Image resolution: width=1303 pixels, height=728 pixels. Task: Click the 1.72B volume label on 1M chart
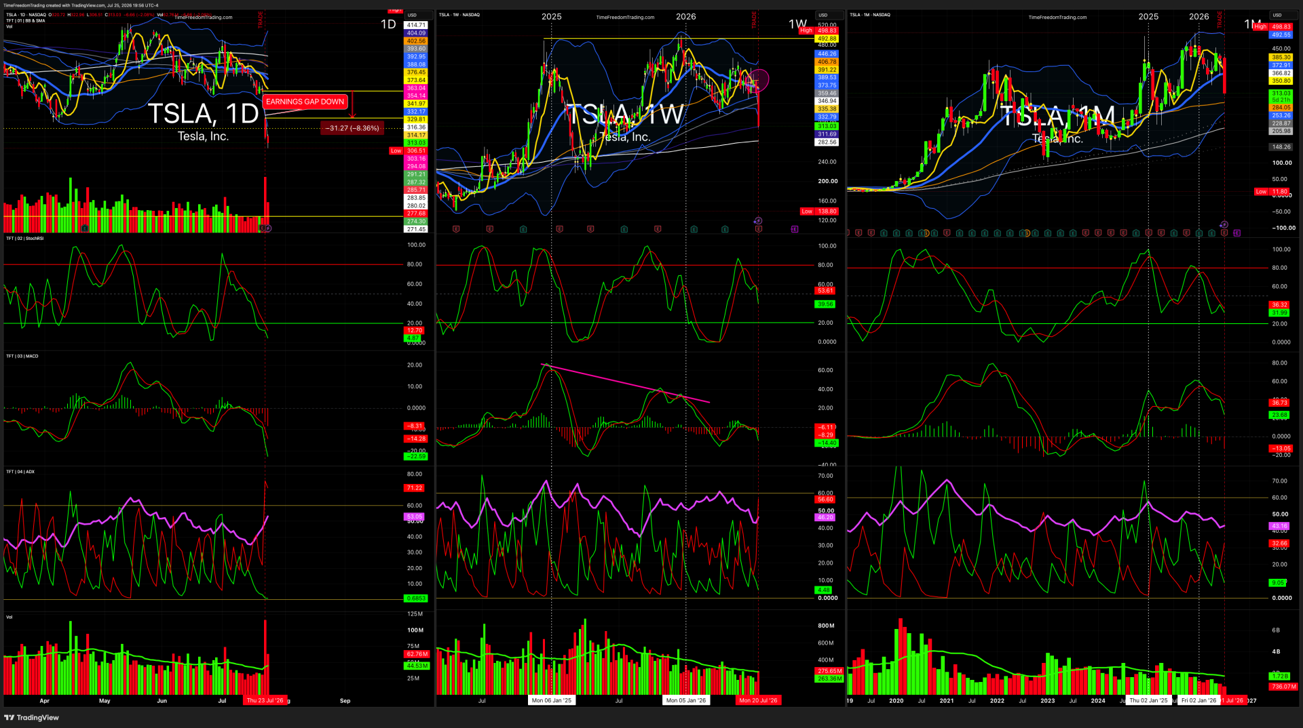pyautogui.click(x=1279, y=676)
